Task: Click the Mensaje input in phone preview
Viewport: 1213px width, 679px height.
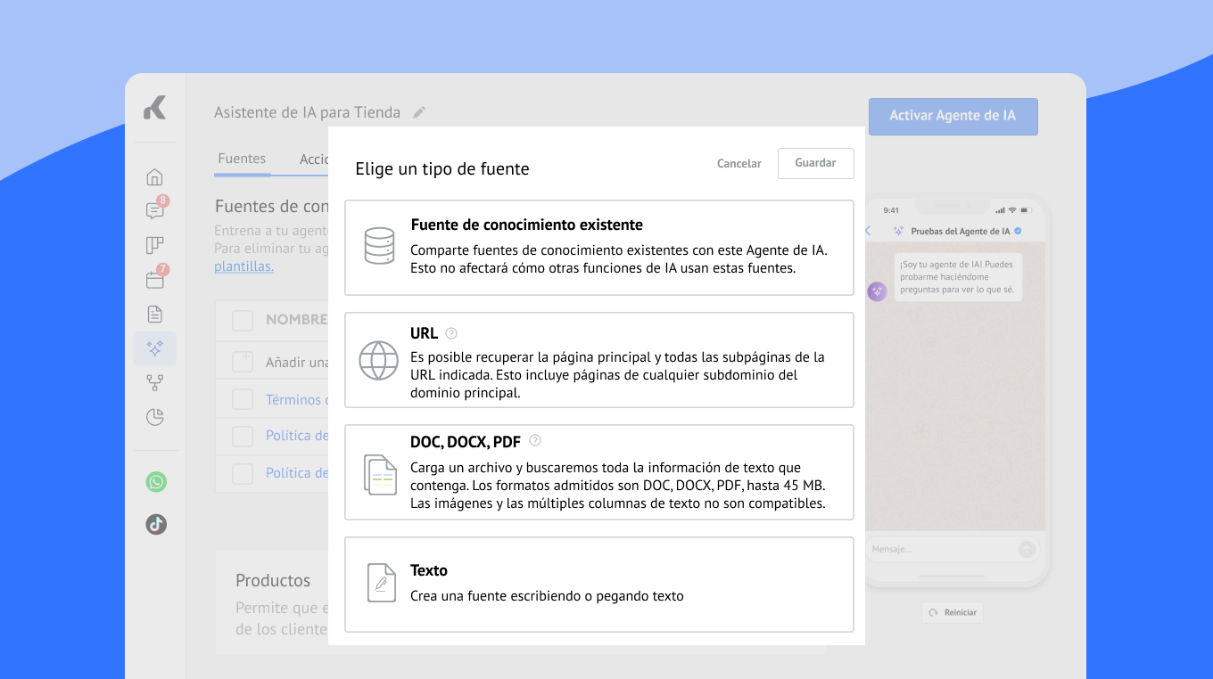Action: [x=941, y=550]
